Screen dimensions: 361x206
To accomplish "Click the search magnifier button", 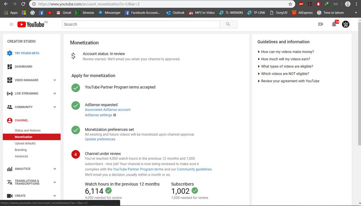I will click(228, 24).
